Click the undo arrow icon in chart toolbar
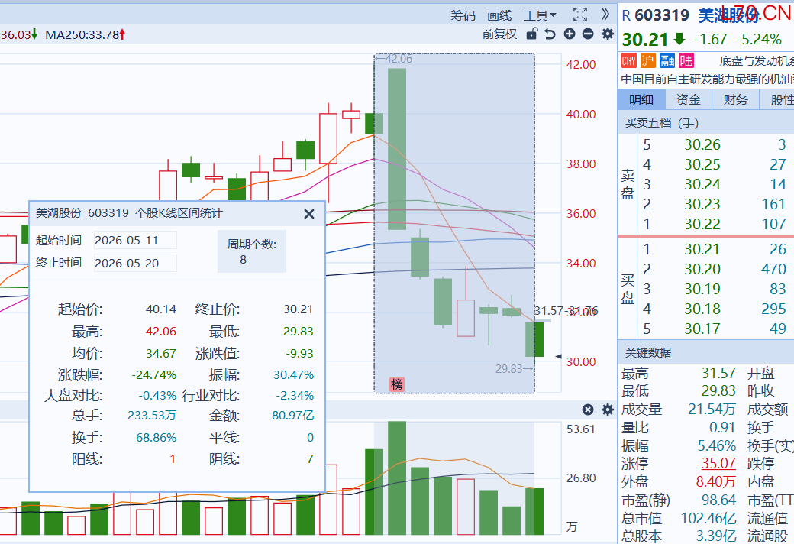The width and height of the screenshot is (794, 544). tap(550, 34)
